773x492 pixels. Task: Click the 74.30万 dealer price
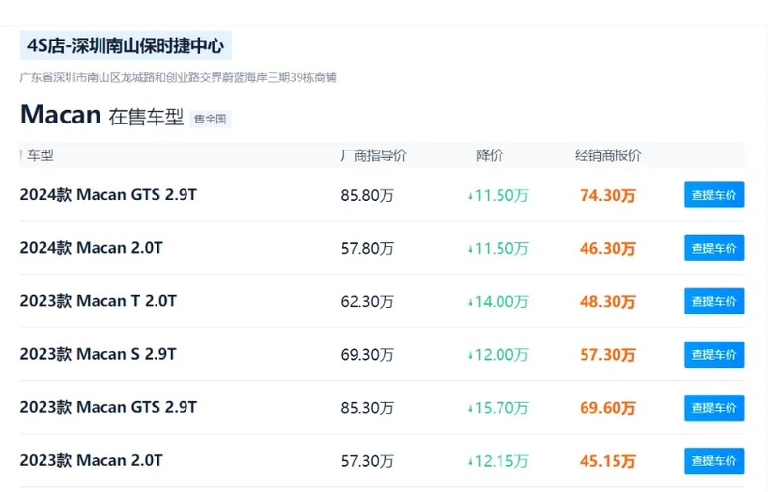[608, 195]
